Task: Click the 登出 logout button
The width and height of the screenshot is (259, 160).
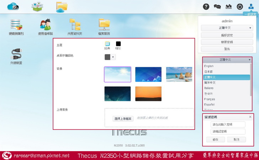Action: pos(227,49)
